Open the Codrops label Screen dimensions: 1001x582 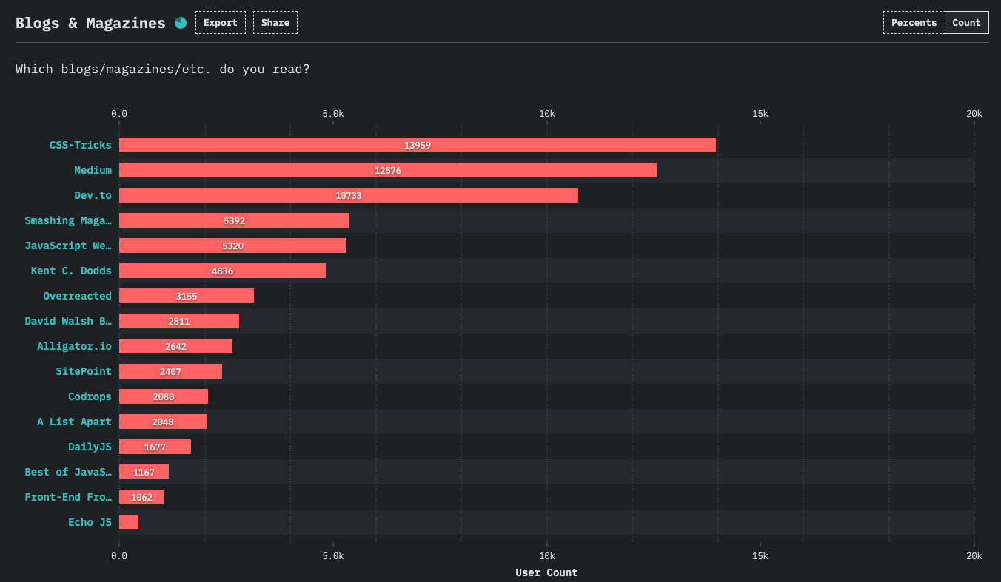pyautogui.click(x=90, y=396)
